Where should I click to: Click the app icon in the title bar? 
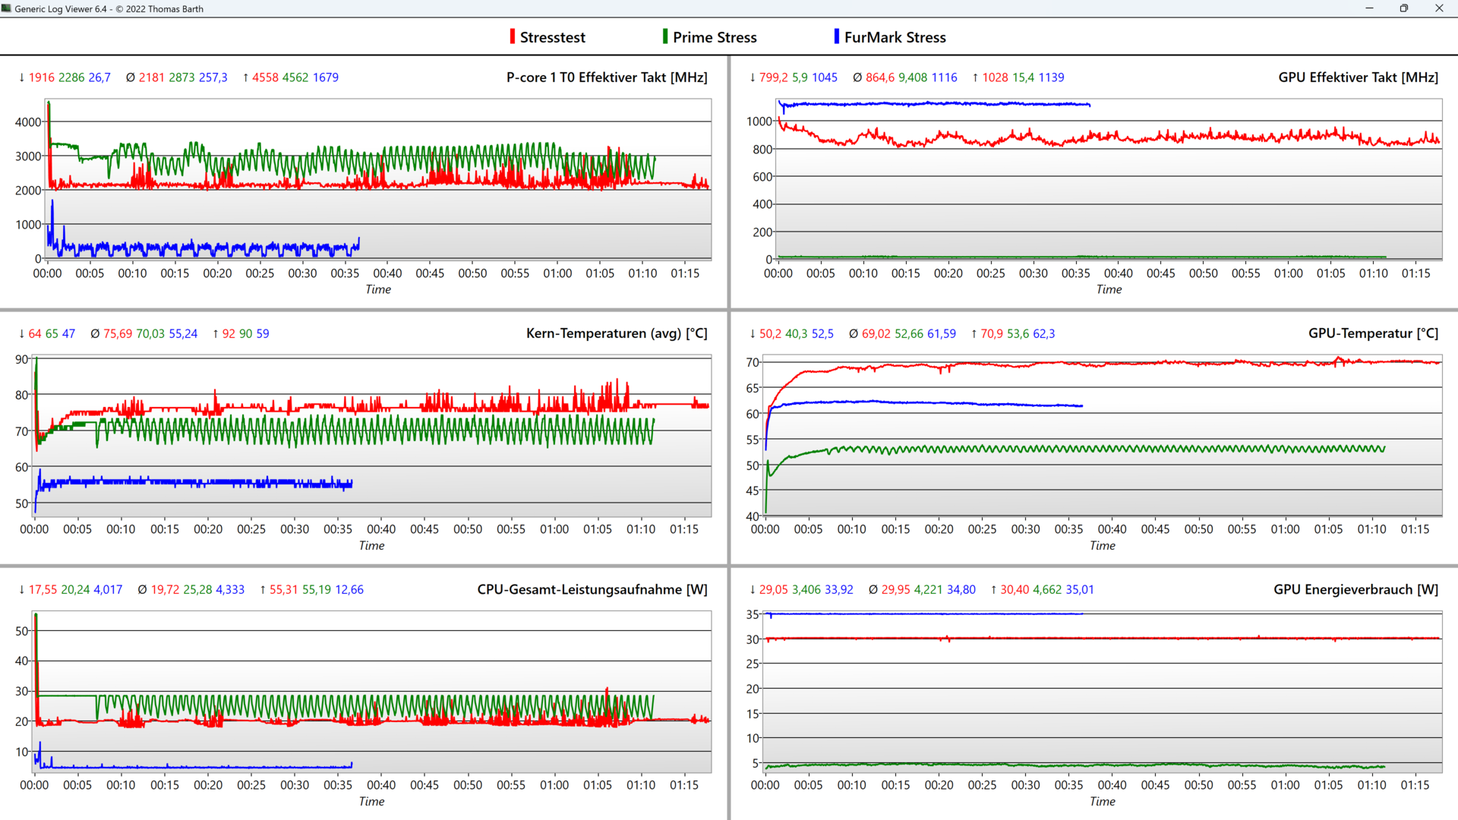click(7, 8)
